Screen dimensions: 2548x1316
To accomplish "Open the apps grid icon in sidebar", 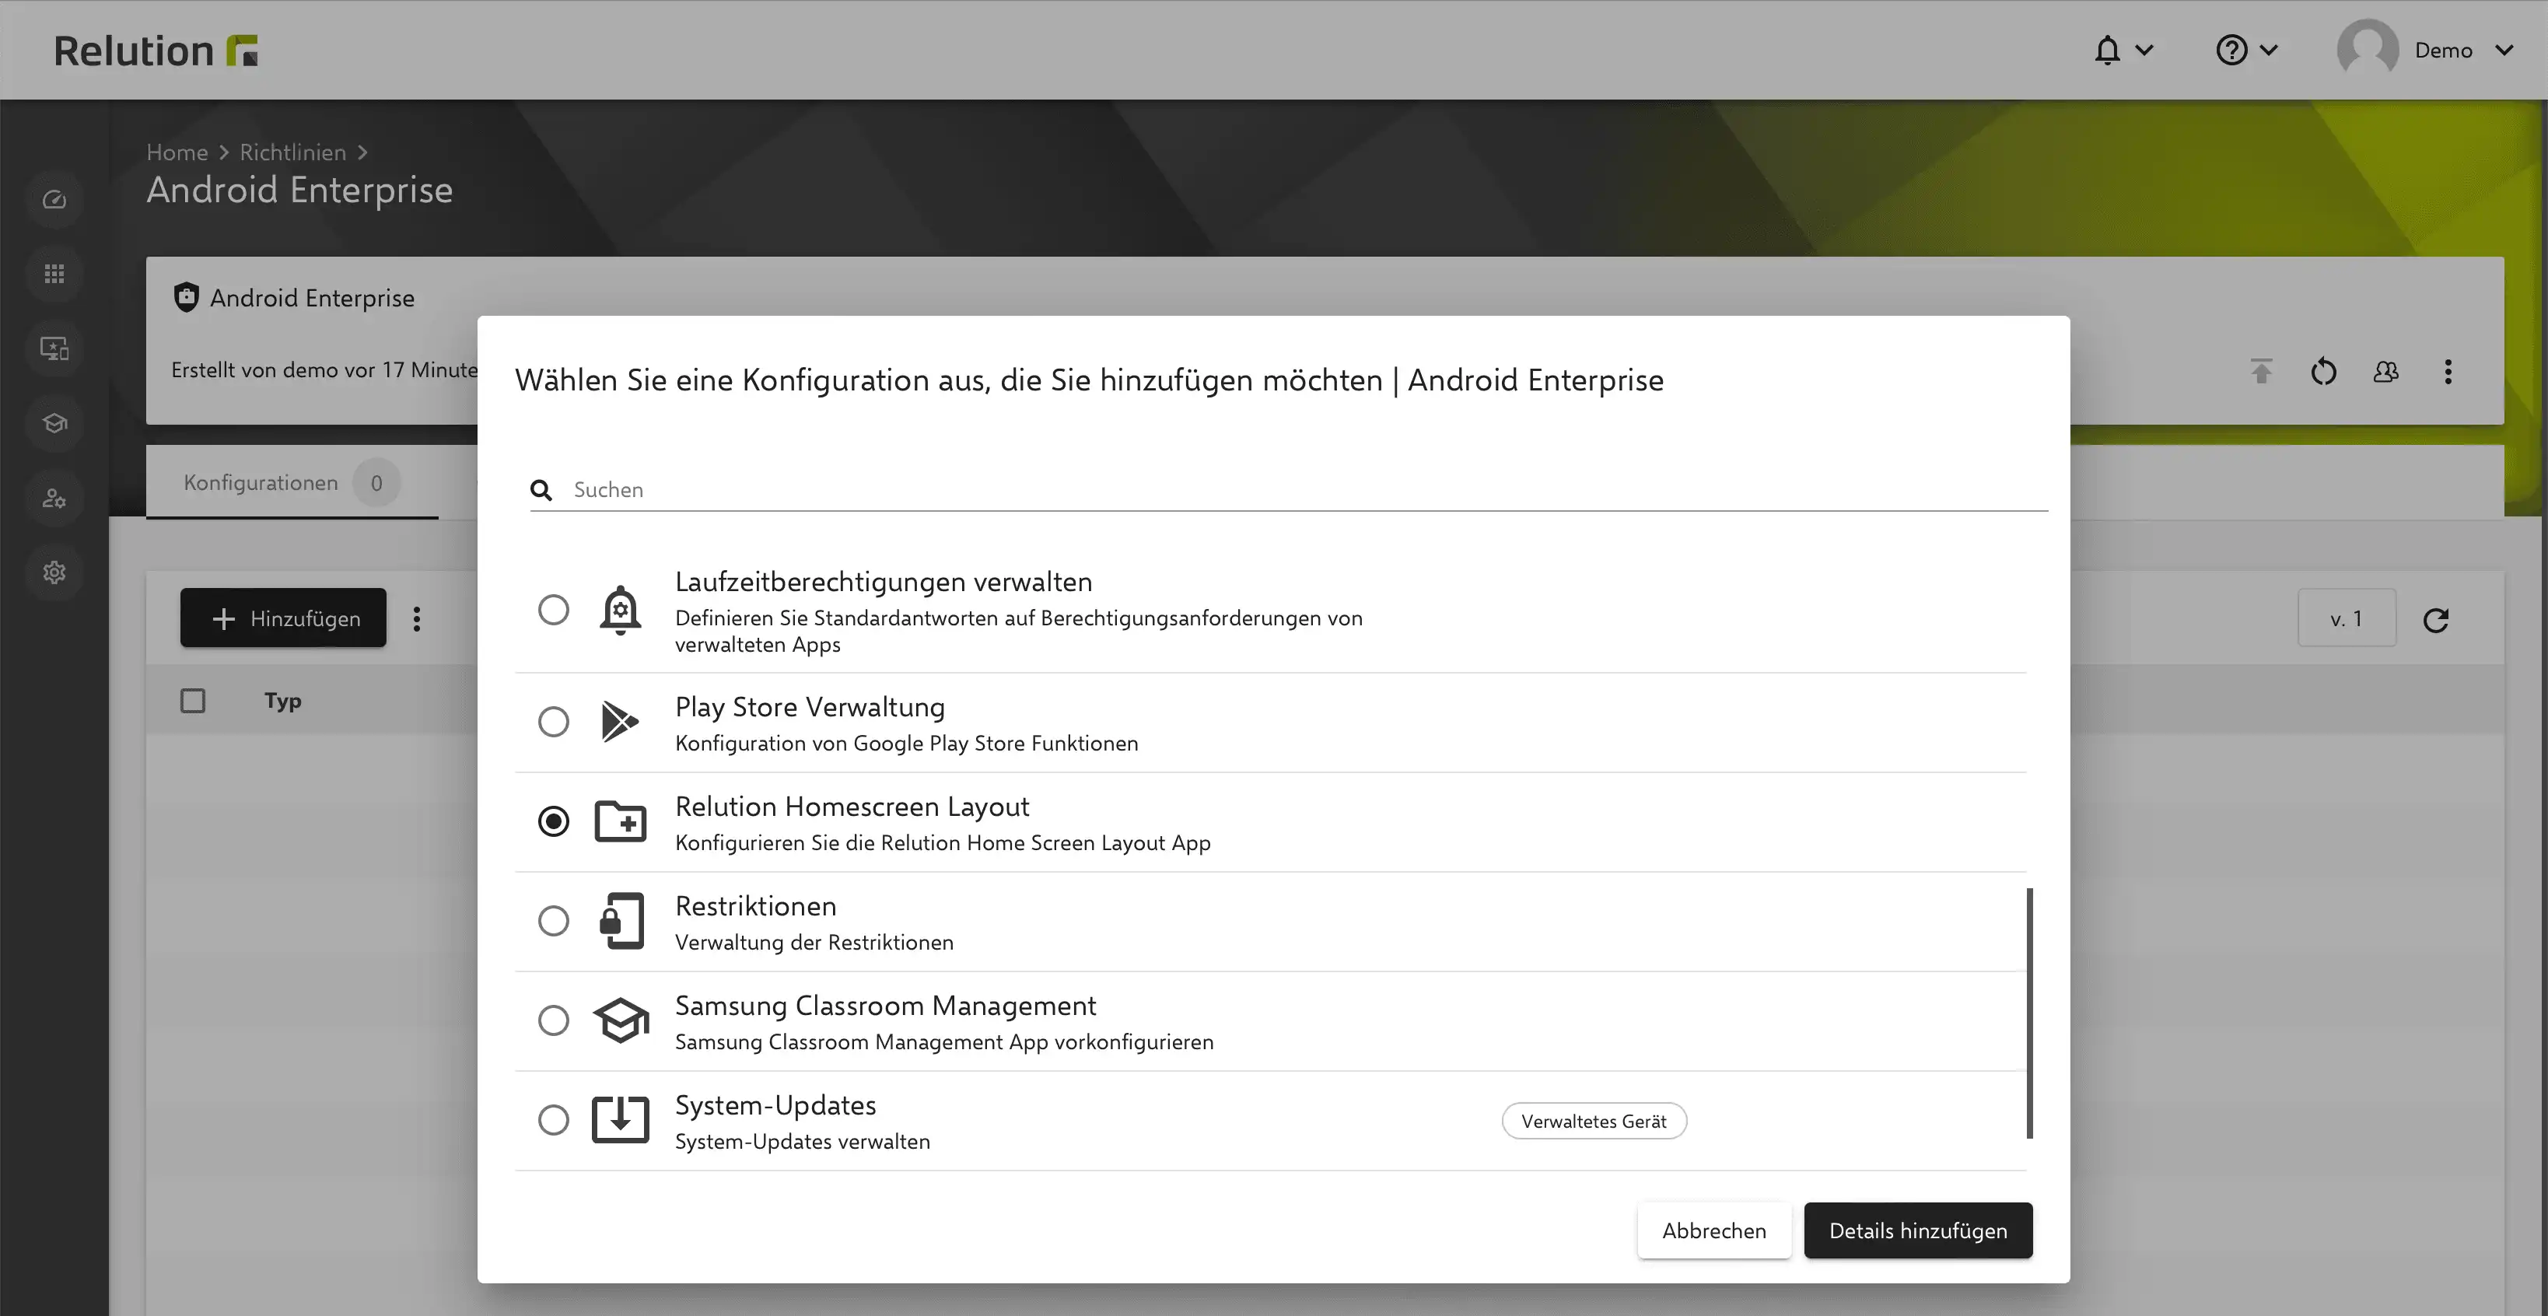I will (x=54, y=274).
